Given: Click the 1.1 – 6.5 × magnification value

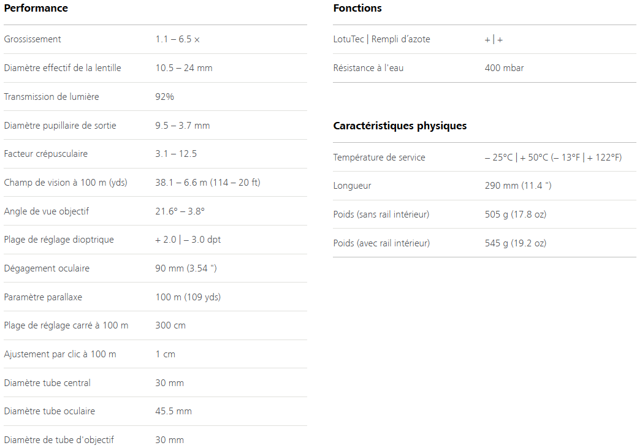Looking at the screenshot, I should pyautogui.click(x=178, y=39).
